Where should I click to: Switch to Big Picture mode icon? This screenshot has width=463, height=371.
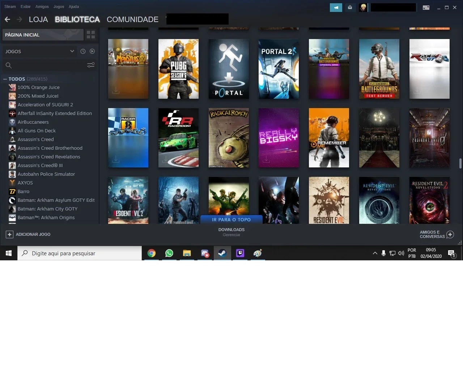pos(426,7)
